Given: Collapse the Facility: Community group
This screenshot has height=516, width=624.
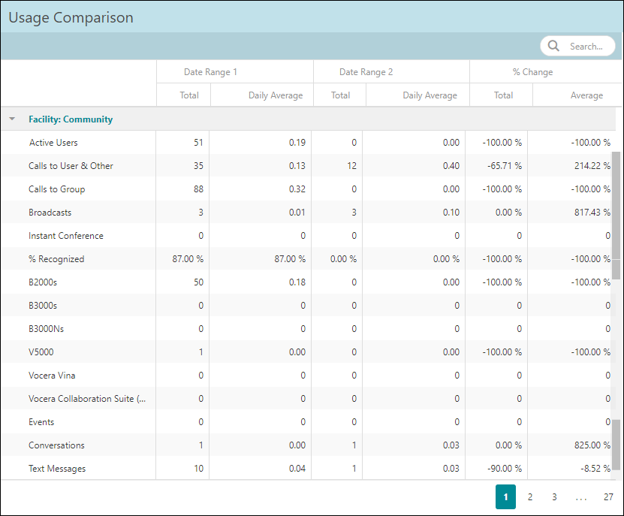Looking at the screenshot, I should (11, 119).
